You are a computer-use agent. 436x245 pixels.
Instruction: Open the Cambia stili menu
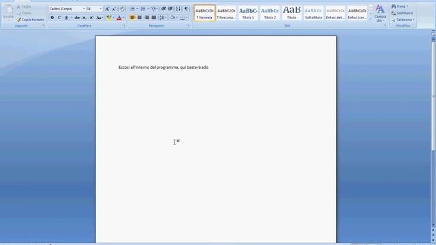[x=380, y=13]
